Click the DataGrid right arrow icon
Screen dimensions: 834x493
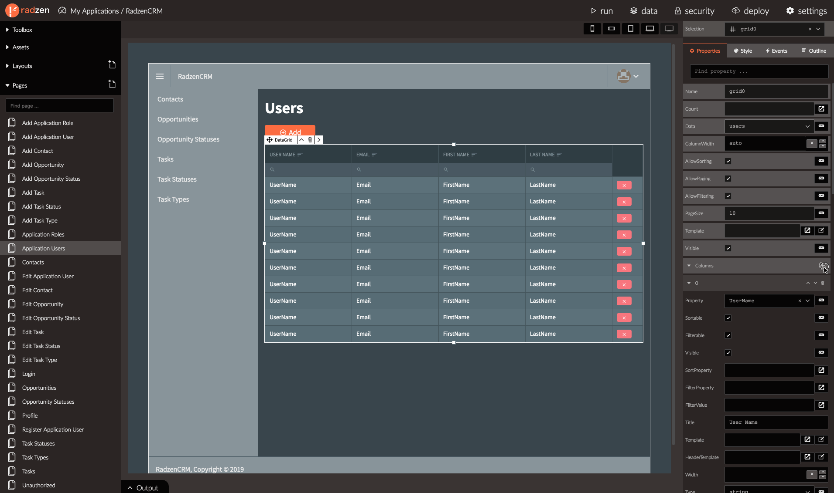tap(319, 140)
